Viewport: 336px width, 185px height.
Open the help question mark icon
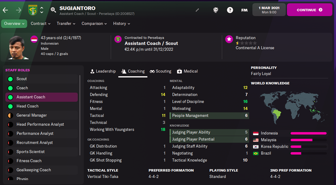(230, 10)
